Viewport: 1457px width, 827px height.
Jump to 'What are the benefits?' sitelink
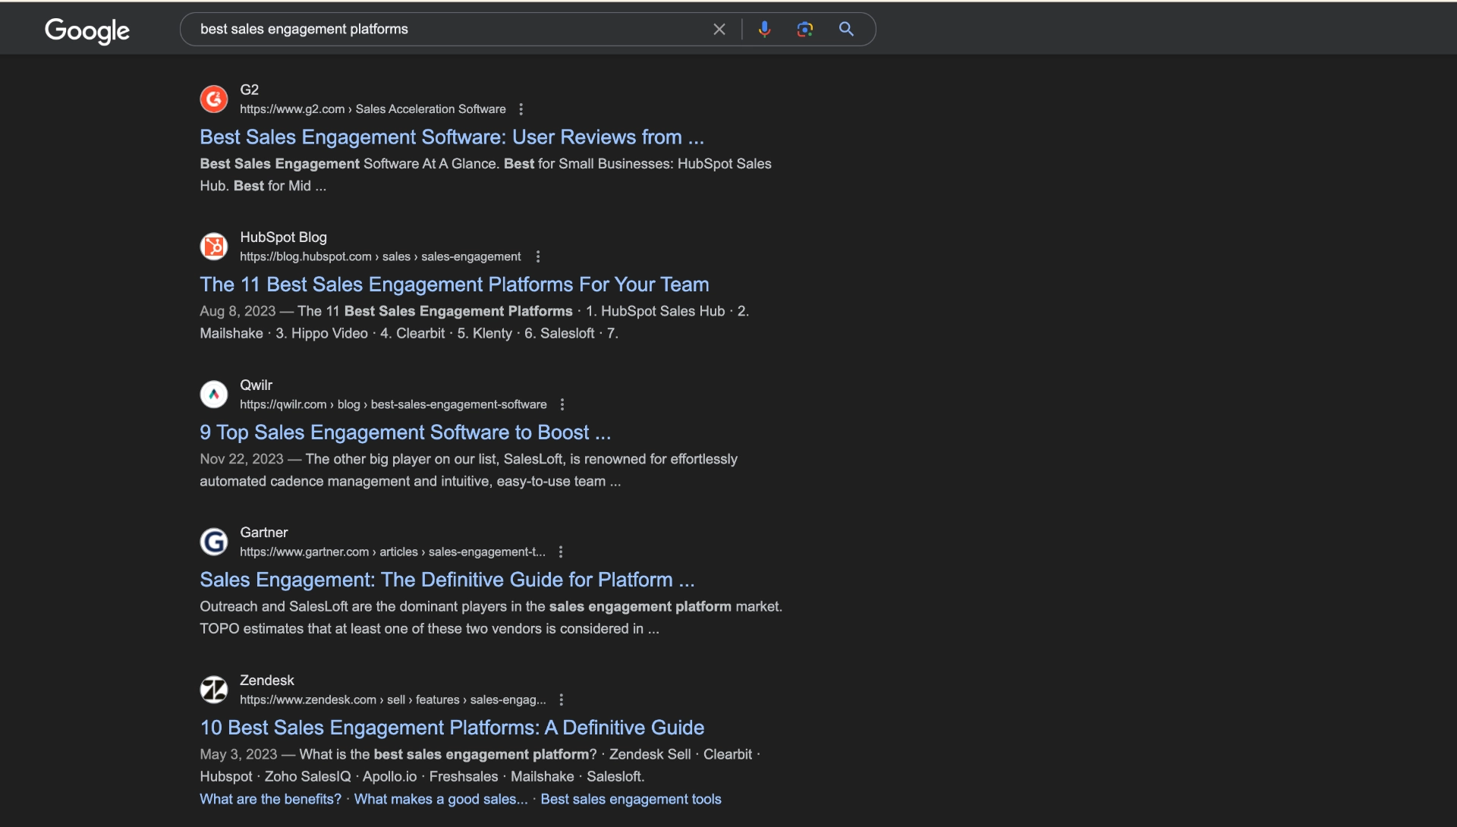pos(270,799)
